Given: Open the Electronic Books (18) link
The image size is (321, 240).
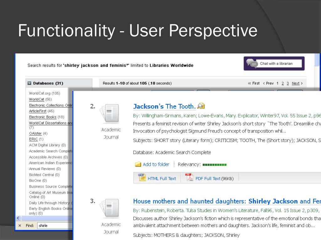Looking at the screenshot, I should (43, 117).
